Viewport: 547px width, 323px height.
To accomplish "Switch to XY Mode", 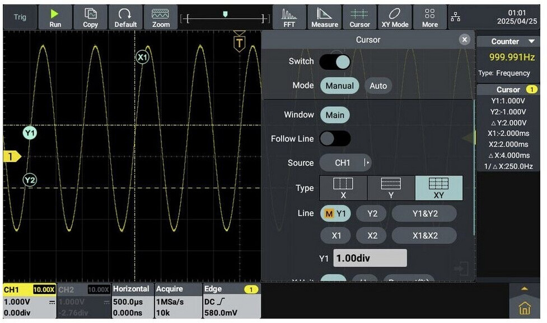I will (395, 17).
